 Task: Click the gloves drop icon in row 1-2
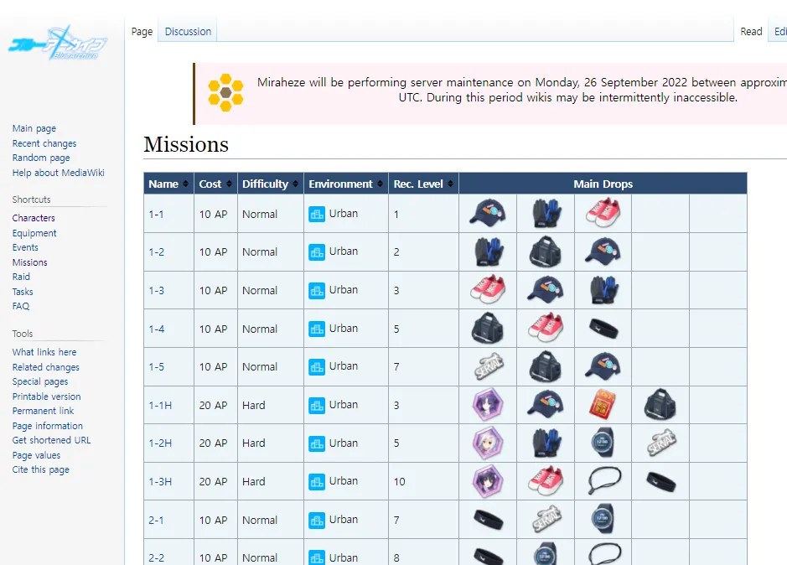click(487, 251)
